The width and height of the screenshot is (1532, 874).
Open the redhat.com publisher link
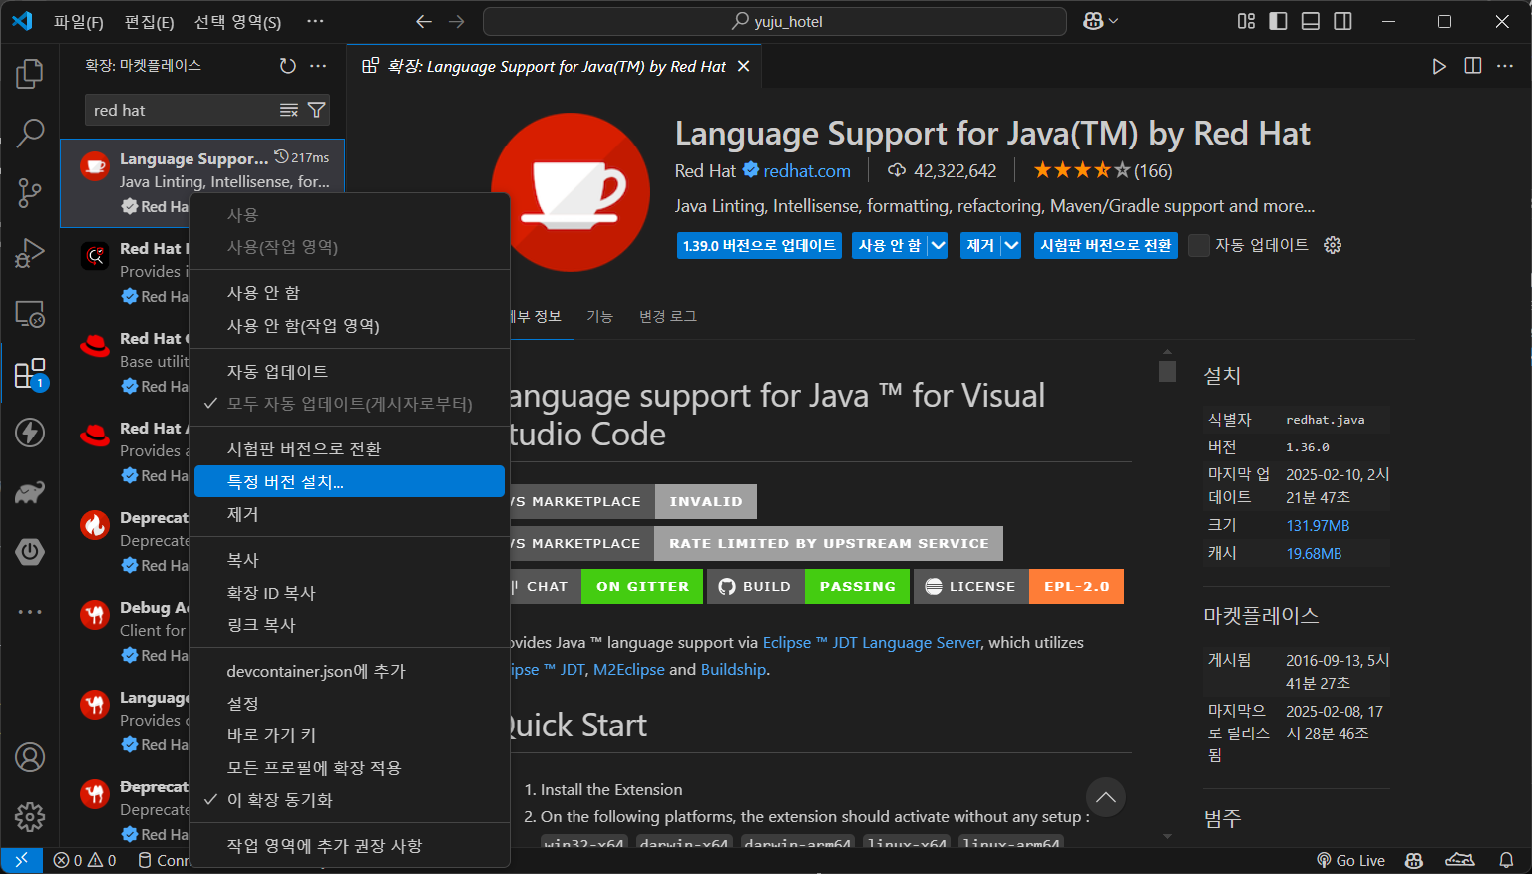point(807,171)
